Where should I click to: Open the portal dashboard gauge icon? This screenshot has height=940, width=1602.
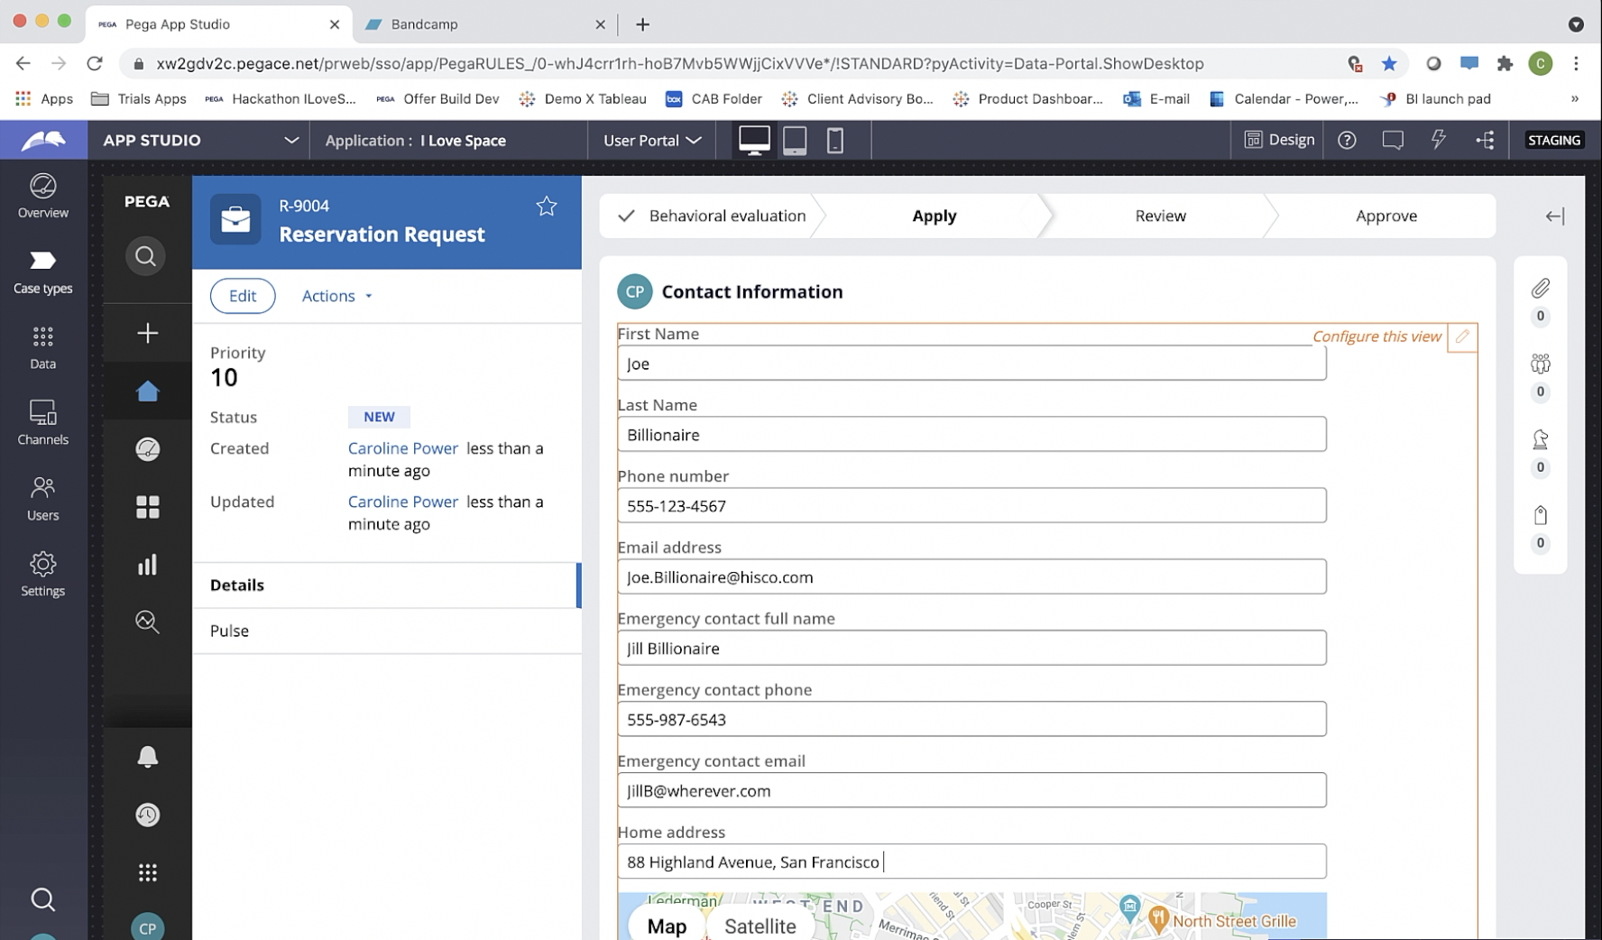[x=147, y=448]
